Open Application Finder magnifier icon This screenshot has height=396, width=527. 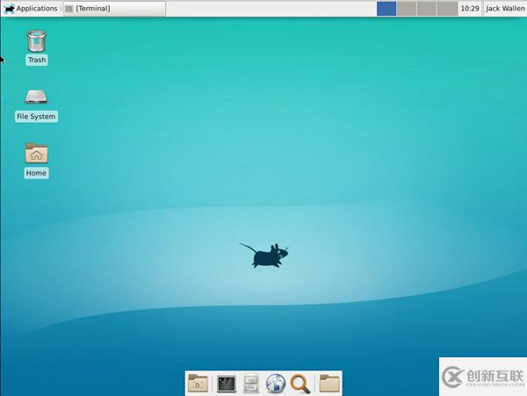(x=300, y=384)
